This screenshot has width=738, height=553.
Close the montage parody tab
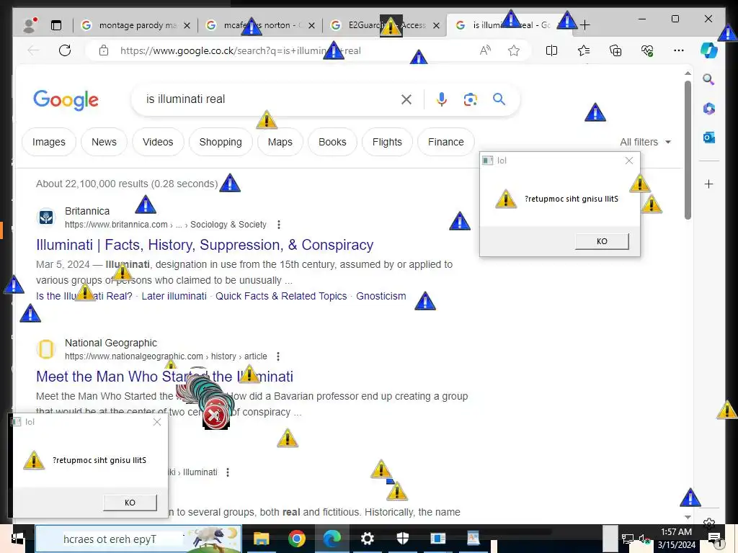click(x=187, y=25)
